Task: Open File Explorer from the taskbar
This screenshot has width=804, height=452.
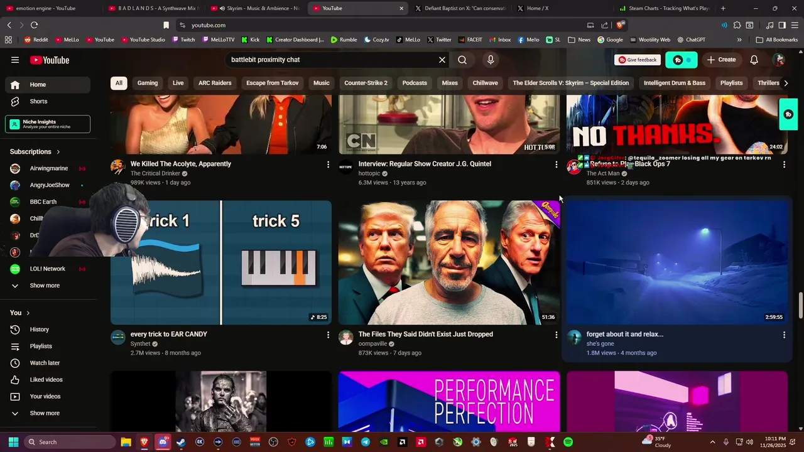Action: [126, 442]
